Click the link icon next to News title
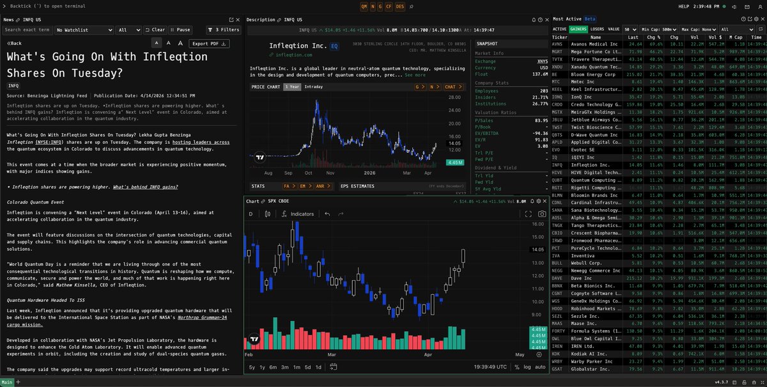Viewport: 767px width, 387px height. coord(19,19)
